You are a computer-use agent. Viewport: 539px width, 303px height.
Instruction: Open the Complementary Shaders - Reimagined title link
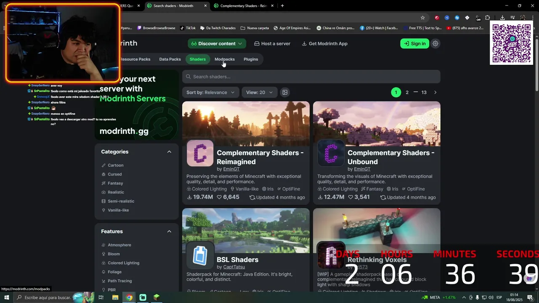tap(260, 157)
